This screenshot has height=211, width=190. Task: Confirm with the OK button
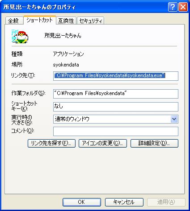click(82, 202)
